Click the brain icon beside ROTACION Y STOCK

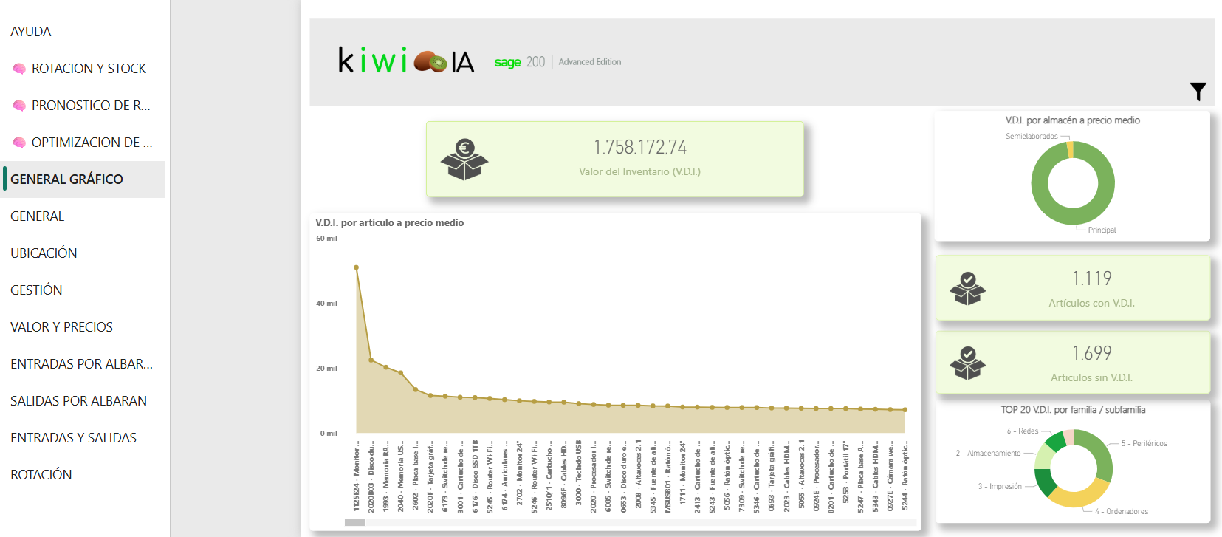pyautogui.click(x=19, y=69)
